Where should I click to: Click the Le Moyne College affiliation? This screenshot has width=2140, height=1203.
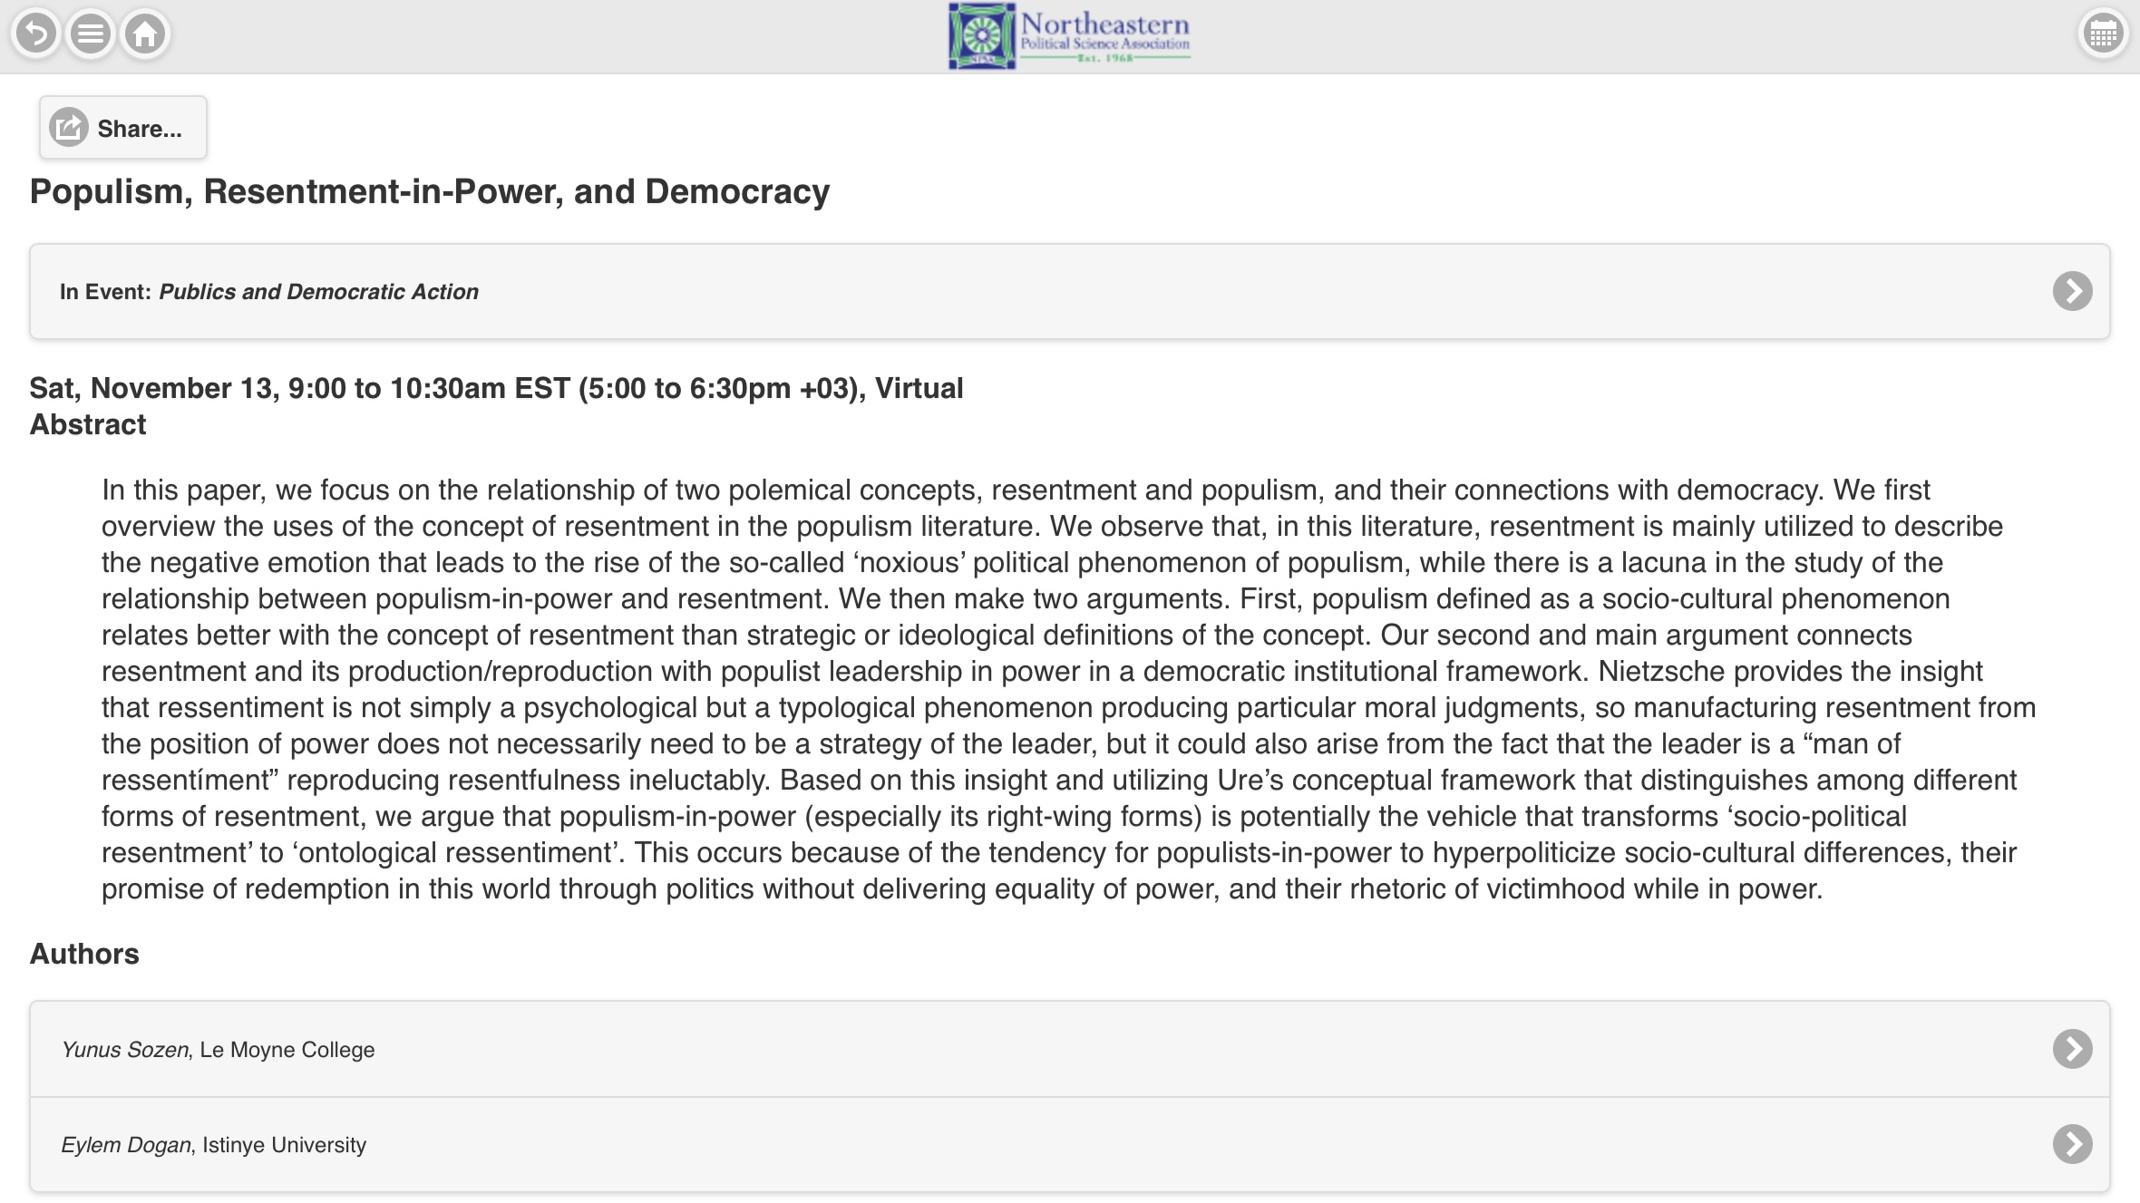287,1050
